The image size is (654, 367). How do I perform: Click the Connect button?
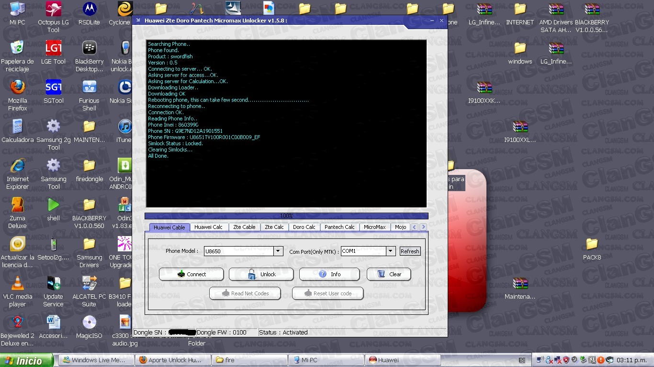tap(191, 274)
